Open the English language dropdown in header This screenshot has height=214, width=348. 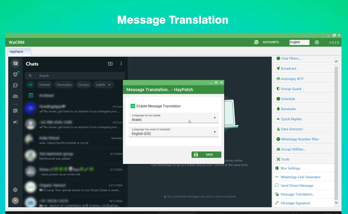pyautogui.click(x=299, y=42)
